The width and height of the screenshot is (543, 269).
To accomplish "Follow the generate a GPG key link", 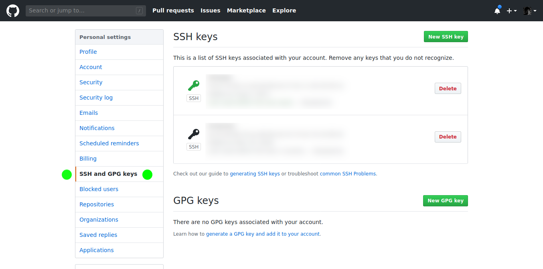I will pyautogui.click(x=263, y=234).
